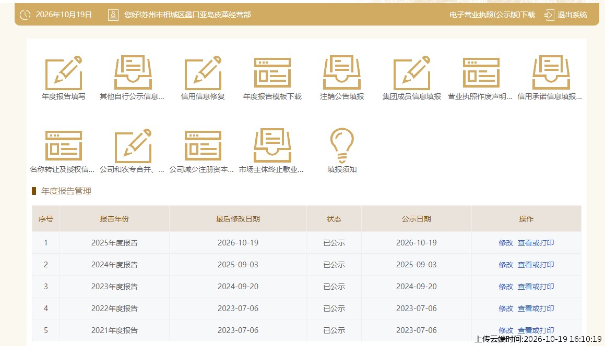Image resolution: width=605 pixels, height=346 pixels.
Task: Select the 2021年度报告 cell
Action: click(114, 330)
